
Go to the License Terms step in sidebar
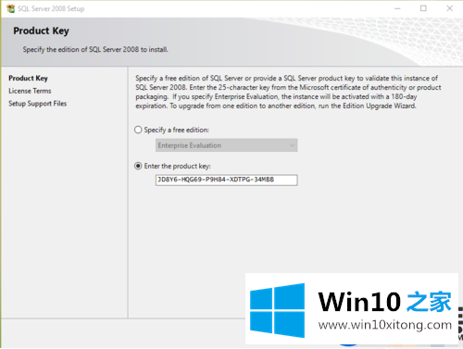tap(30, 91)
